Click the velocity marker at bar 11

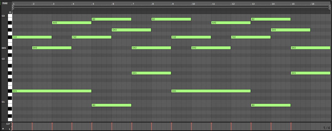tap(211, 126)
